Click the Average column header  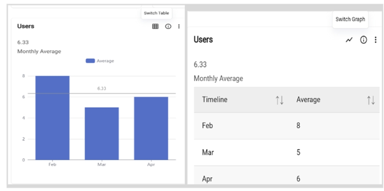click(x=308, y=100)
